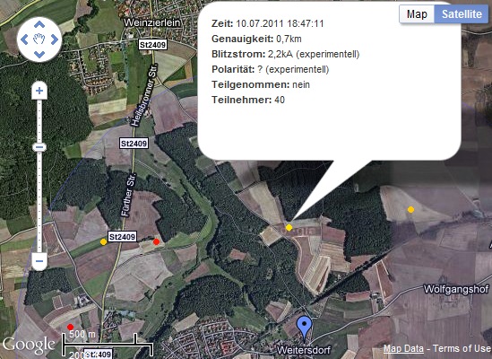The height and width of the screenshot is (359, 492).
Task: Select the red dot above the 500 m scale
Action: pos(70,327)
